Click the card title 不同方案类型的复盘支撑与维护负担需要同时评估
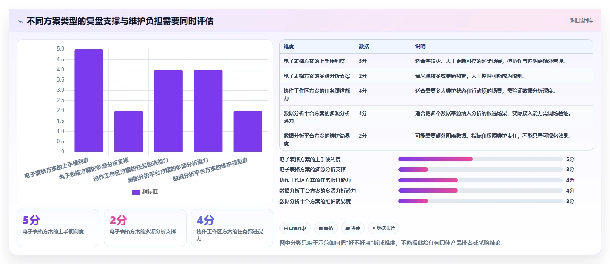The height and width of the screenshot is (264, 610). [x=120, y=21]
